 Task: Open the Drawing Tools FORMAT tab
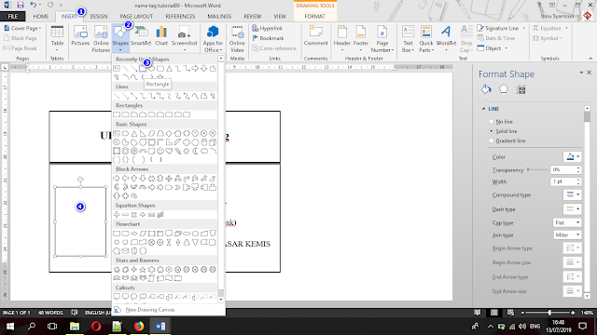click(315, 17)
